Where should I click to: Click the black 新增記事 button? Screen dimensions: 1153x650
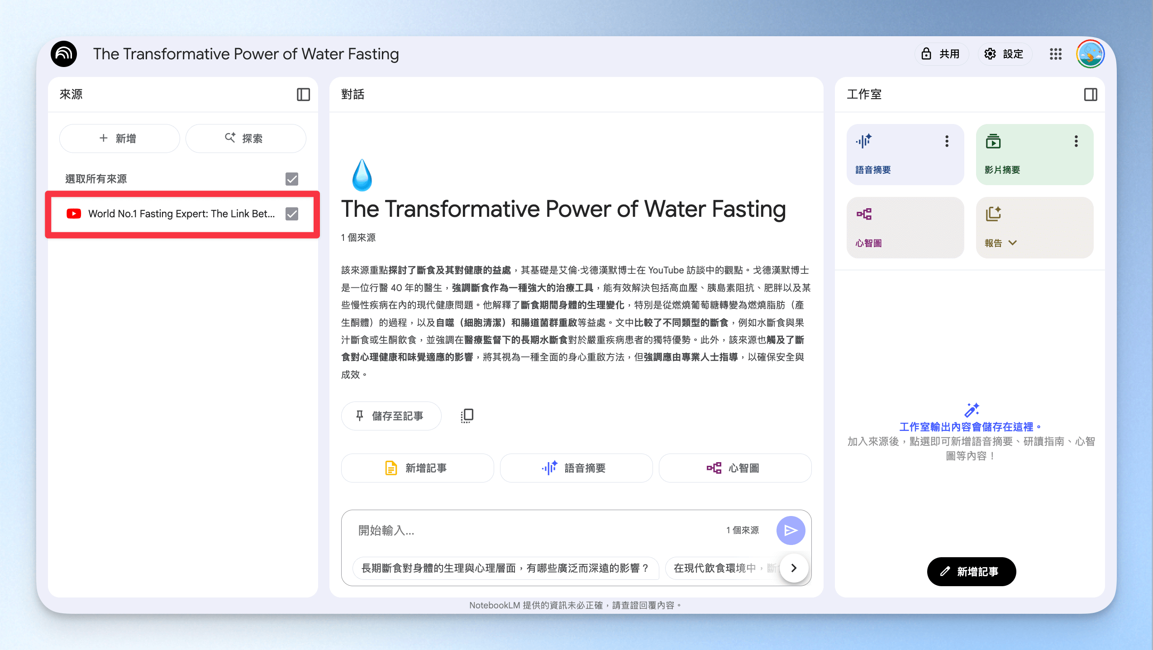click(x=971, y=571)
